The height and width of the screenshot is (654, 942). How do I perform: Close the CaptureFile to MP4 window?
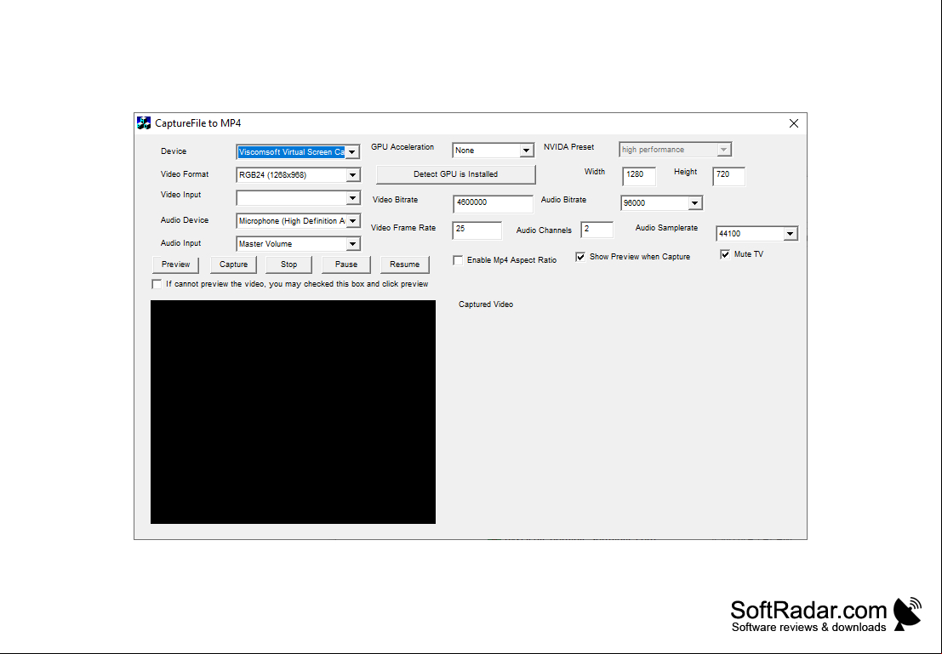point(794,123)
